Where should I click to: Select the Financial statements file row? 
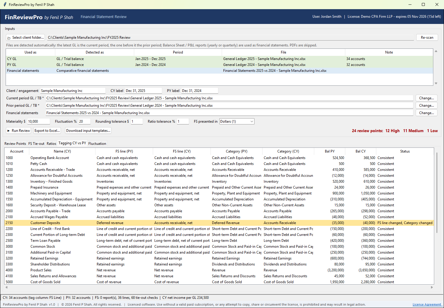click(x=219, y=71)
